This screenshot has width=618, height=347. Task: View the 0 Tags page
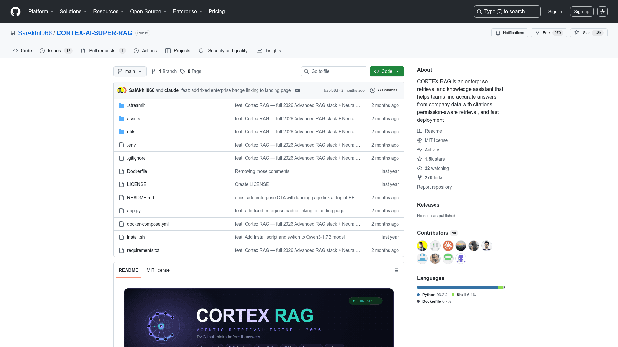191,71
